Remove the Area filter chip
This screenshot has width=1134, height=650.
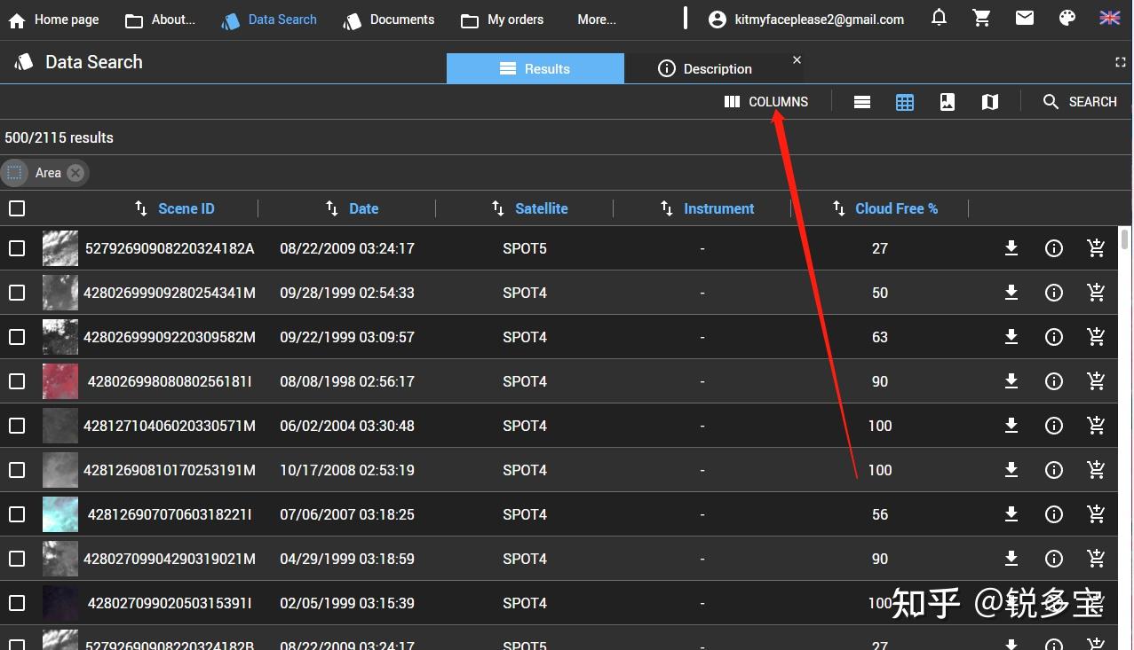75,173
